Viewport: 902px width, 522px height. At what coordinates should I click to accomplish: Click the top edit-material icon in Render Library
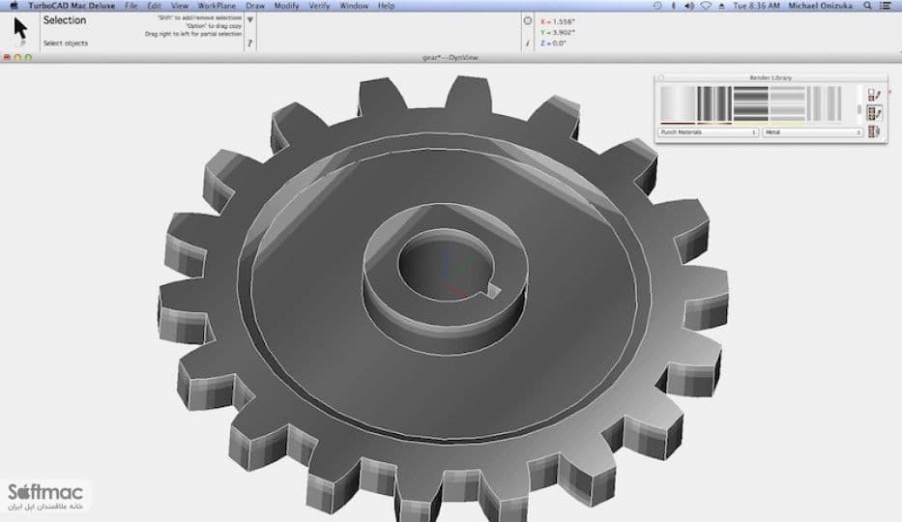coord(874,95)
